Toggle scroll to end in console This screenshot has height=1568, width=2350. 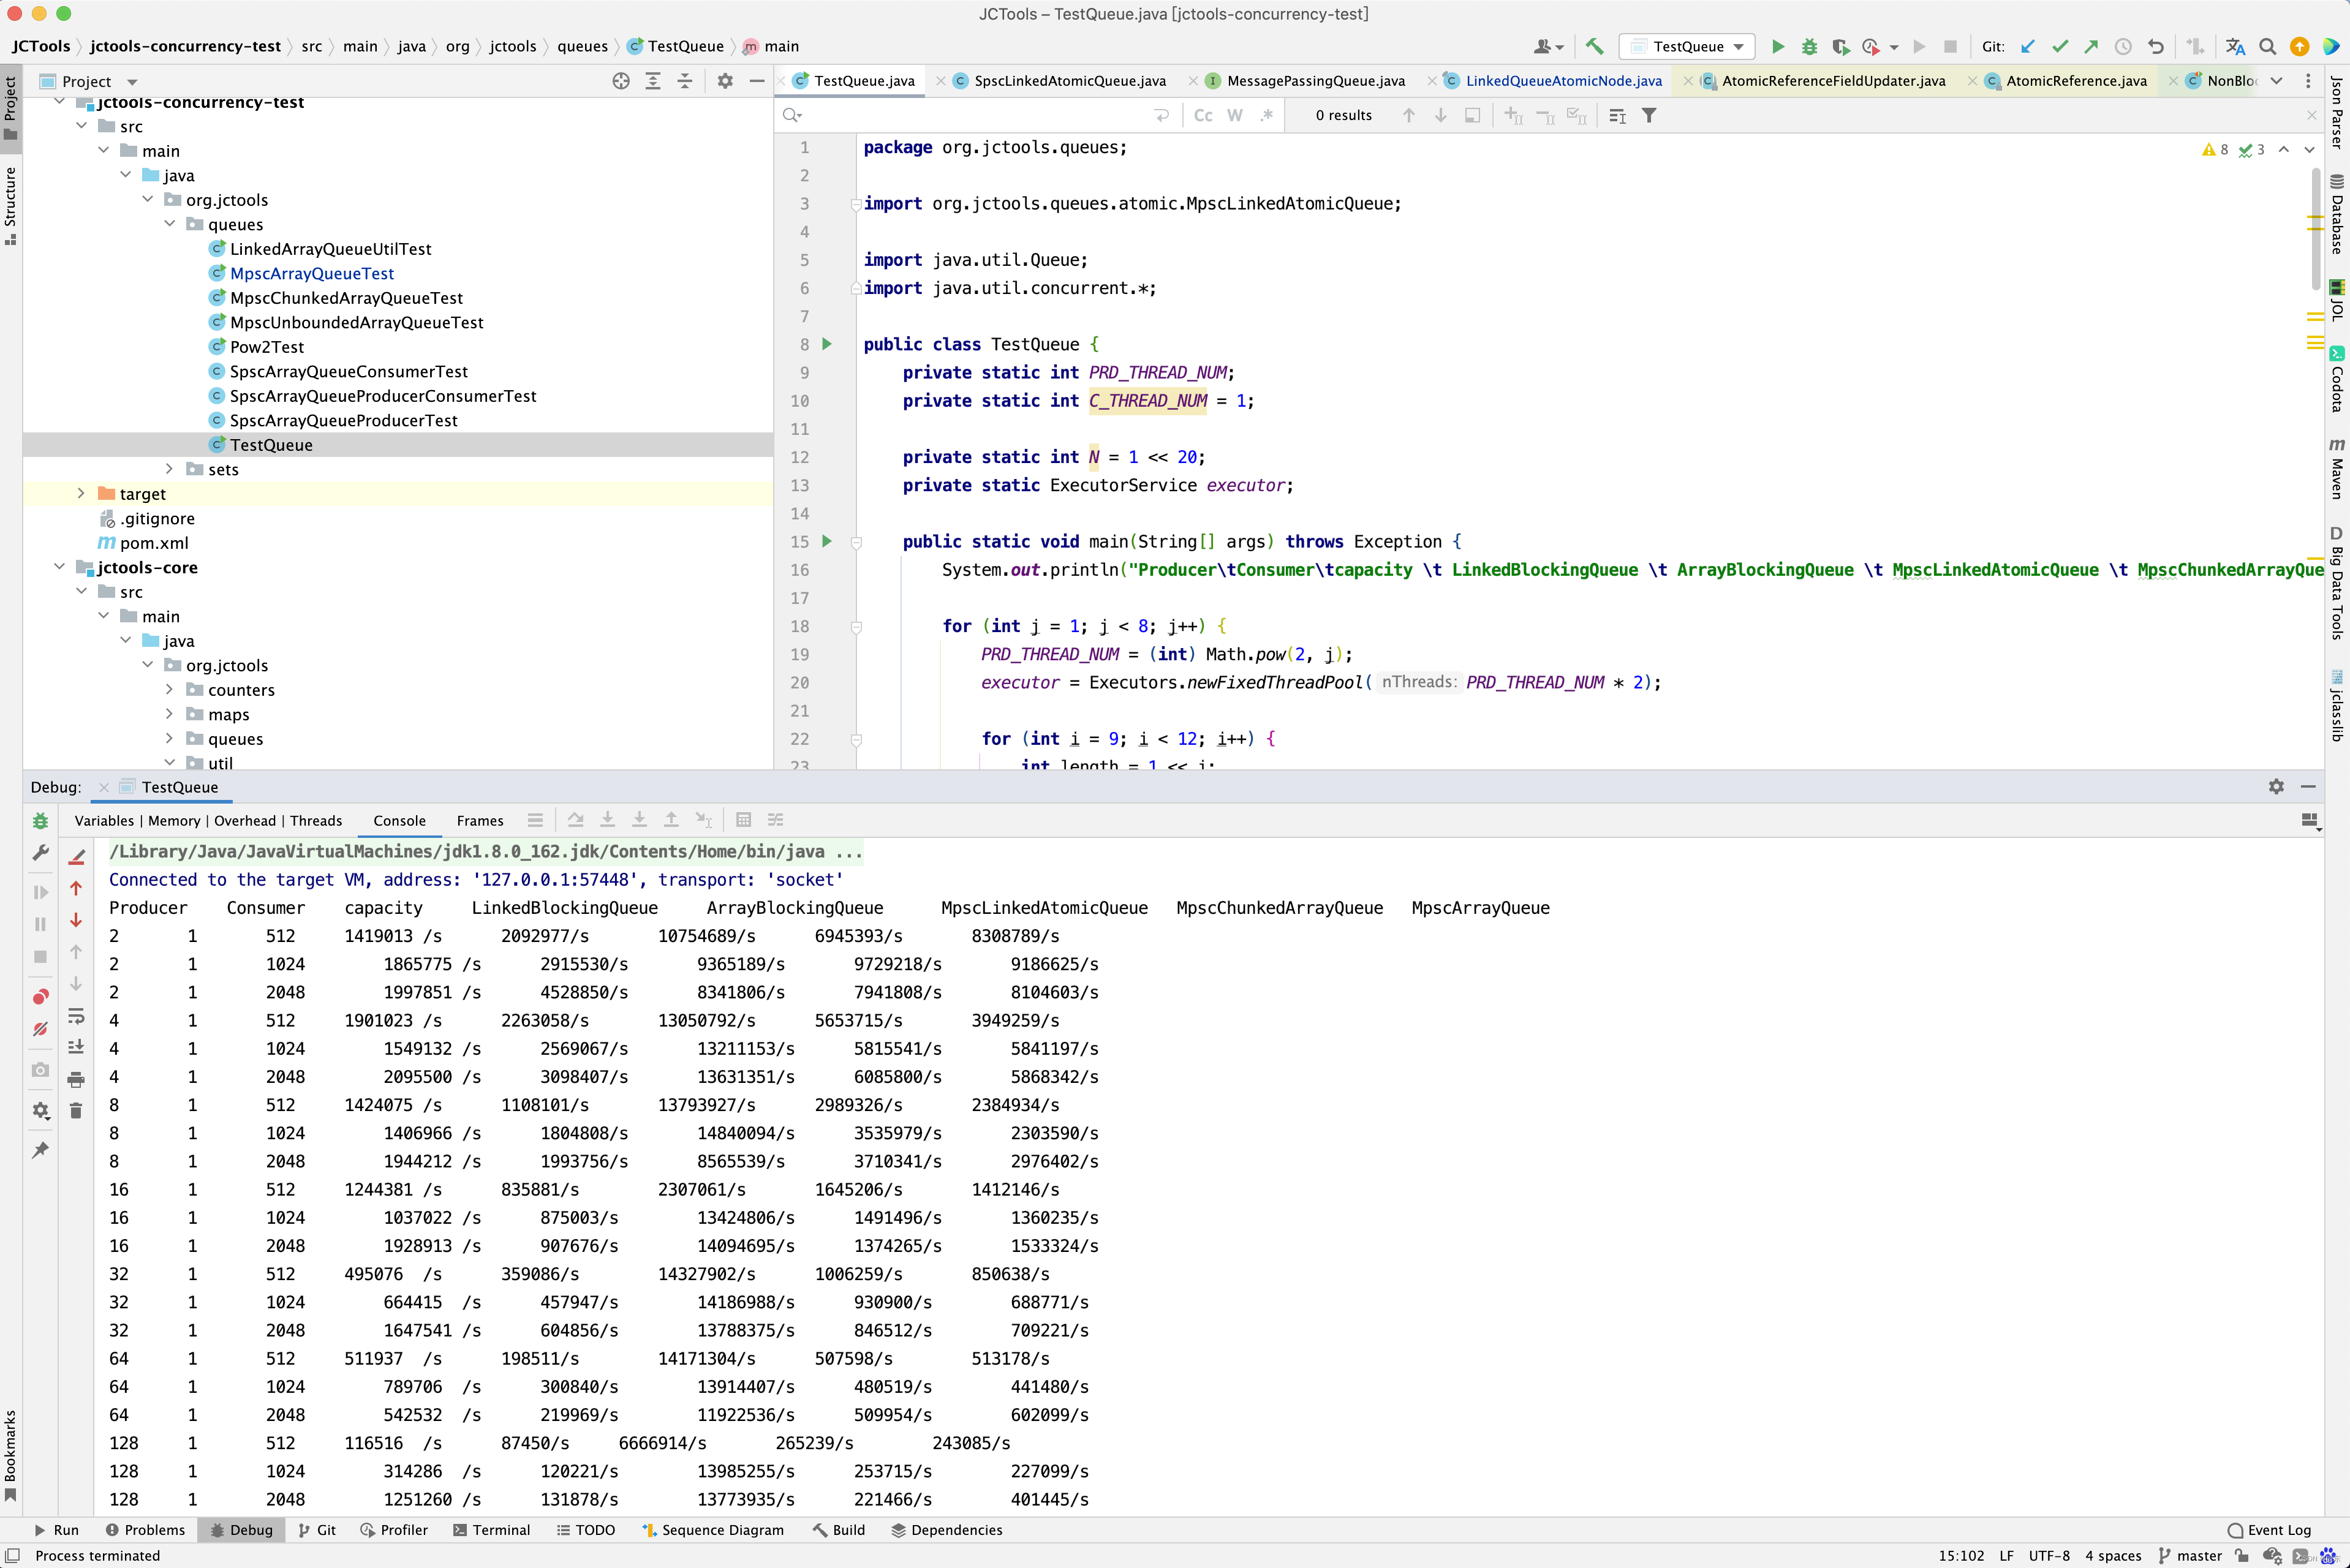point(76,1047)
